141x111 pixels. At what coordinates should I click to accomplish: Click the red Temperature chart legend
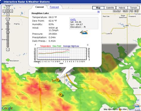pos(46,46)
